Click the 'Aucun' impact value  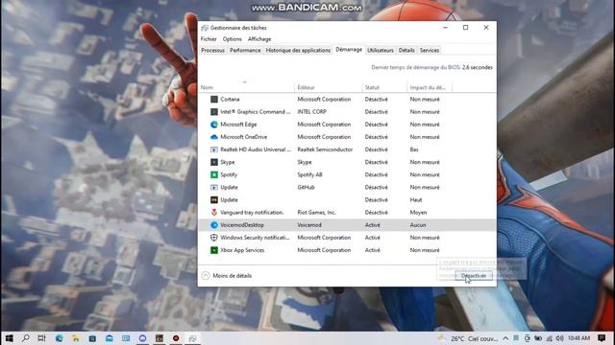coord(418,225)
